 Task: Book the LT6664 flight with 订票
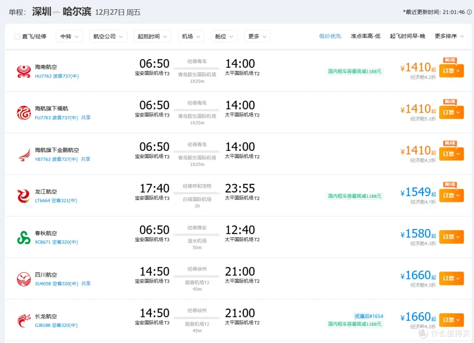point(451,196)
